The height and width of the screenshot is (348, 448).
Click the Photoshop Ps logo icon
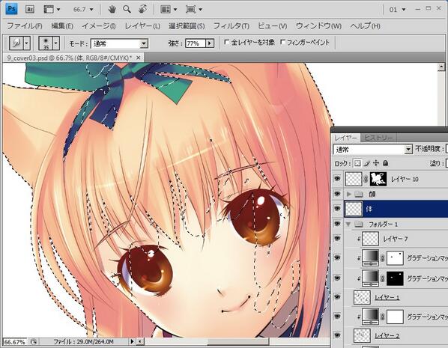[11, 9]
